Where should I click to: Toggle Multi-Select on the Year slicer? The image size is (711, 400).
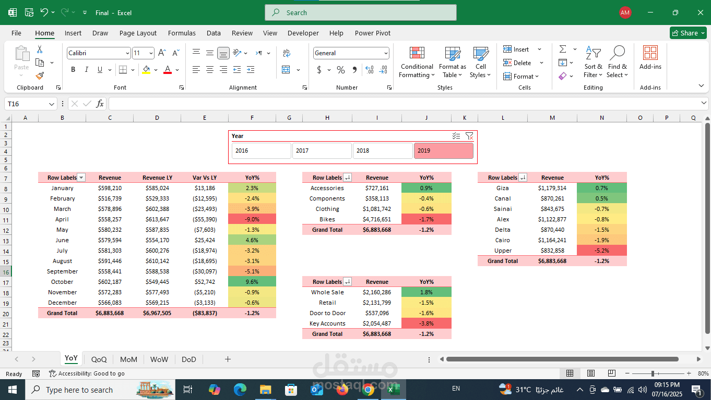pos(456,136)
